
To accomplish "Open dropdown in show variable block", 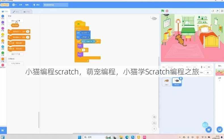I will 20,43.
